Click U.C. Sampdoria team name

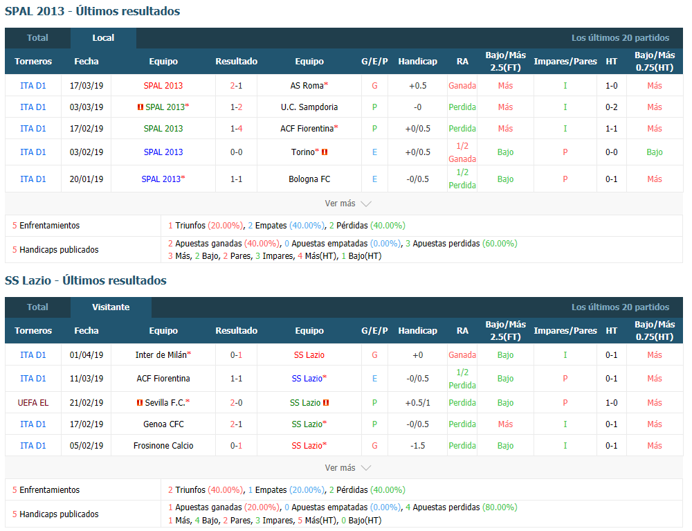(309, 107)
